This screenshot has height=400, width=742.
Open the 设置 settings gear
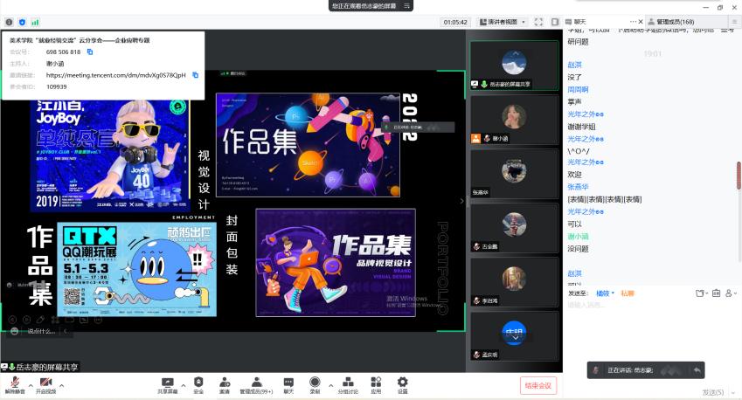pos(403,382)
